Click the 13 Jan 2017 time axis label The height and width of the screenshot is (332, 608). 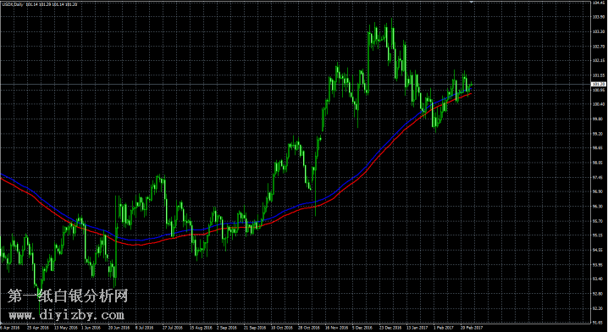(417, 328)
